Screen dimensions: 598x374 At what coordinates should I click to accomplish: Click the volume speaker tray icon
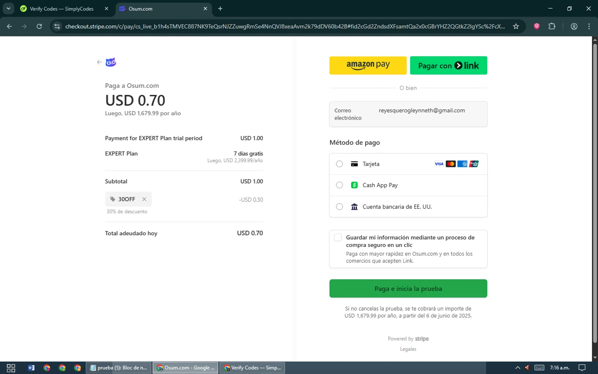click(x=527, y=368)
